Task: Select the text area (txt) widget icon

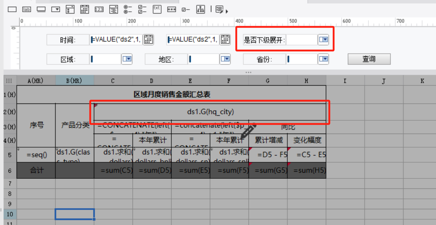Action: point(157,9)
